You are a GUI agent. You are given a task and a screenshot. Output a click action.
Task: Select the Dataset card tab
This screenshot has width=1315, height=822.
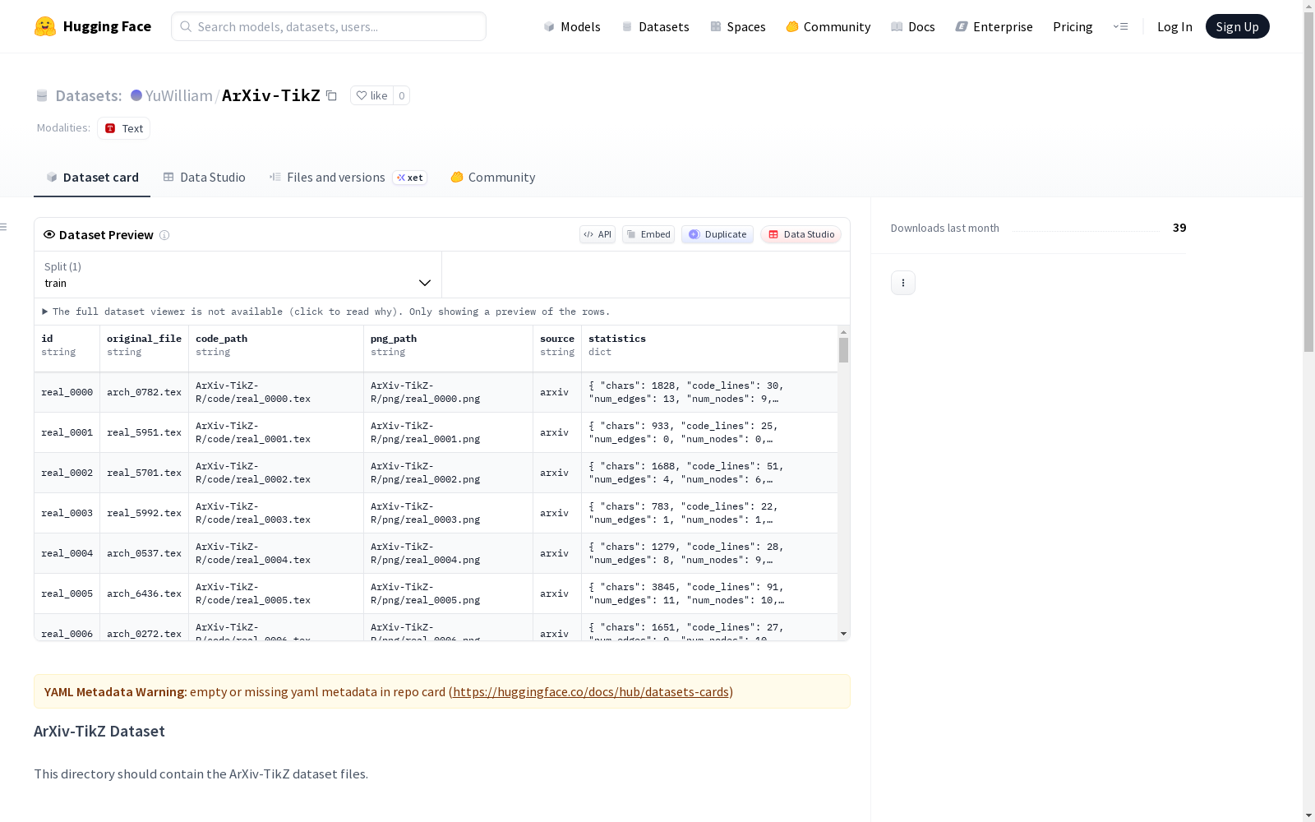(92, 178)
